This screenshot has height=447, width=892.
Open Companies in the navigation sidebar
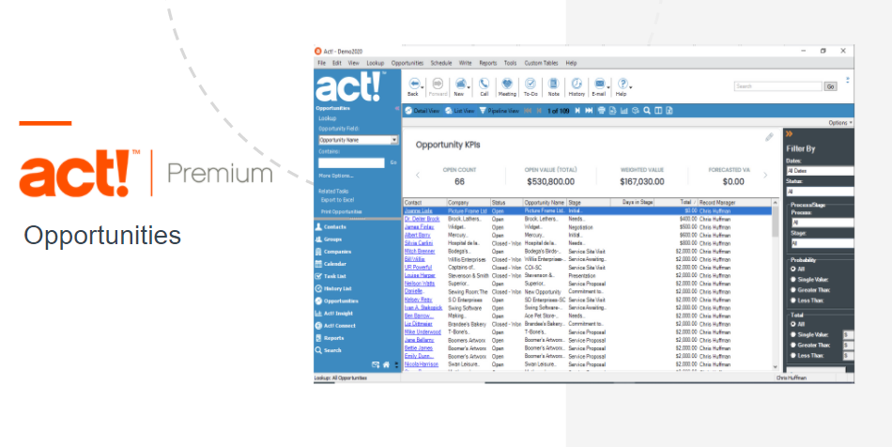click(x=332, y=252)
